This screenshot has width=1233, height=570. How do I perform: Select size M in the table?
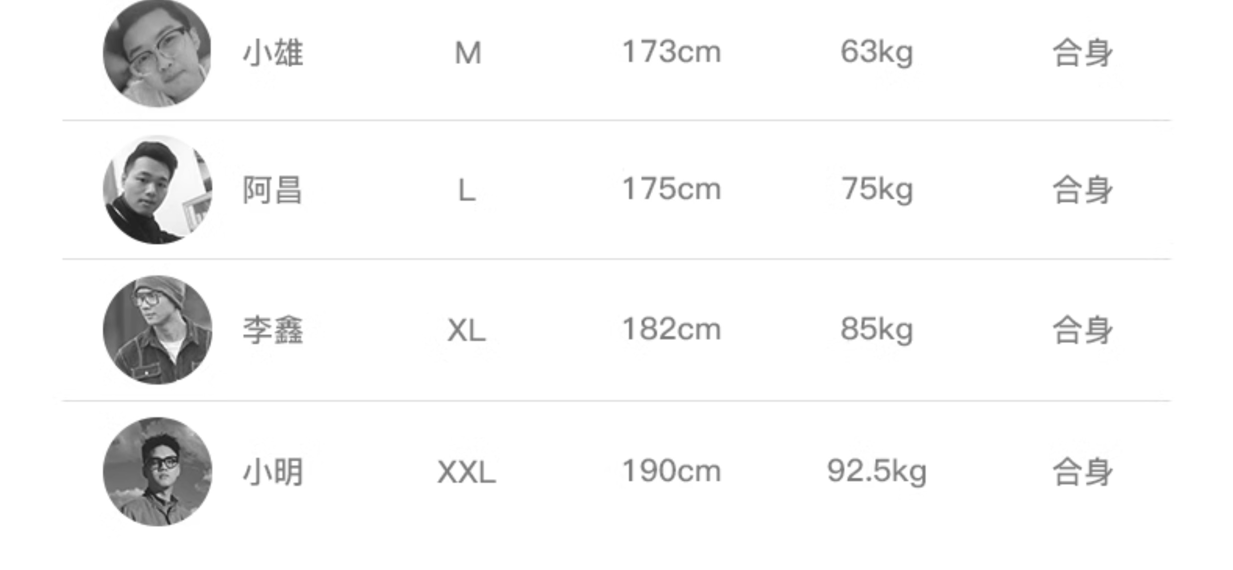click(x=468, y=53)
